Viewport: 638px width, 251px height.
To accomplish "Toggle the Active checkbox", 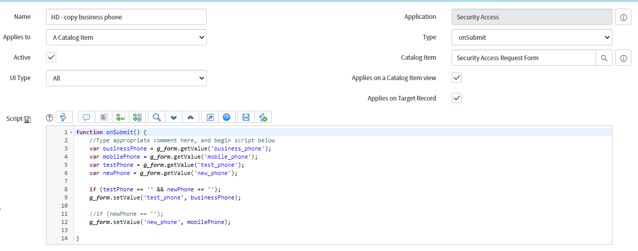I will (x=51, y=57).
